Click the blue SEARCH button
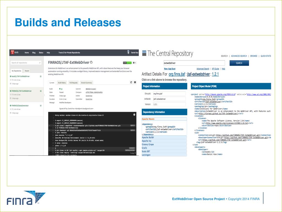 pyautogui.click(x=239, y=63)
